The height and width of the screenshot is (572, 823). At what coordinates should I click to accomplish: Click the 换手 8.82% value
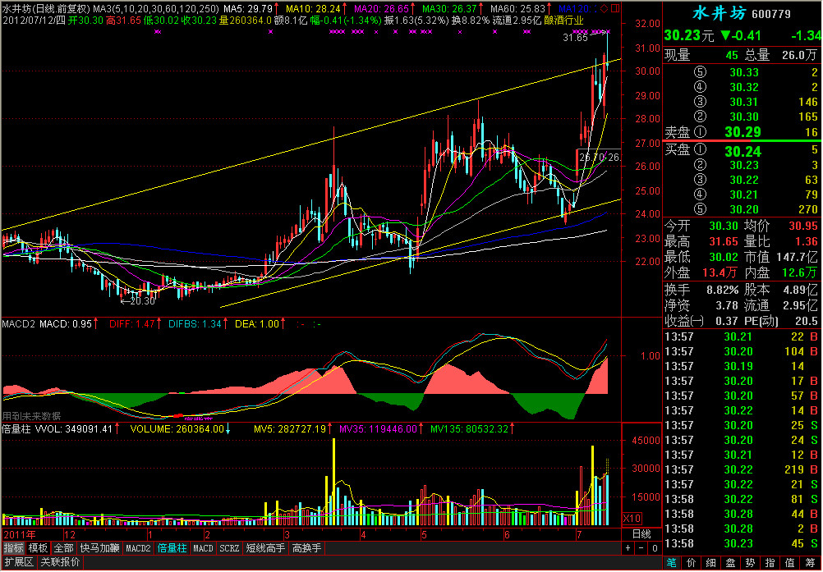tap(723, 290)
